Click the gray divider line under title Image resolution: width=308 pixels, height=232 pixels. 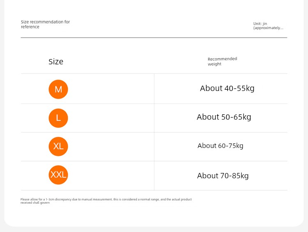154,37
